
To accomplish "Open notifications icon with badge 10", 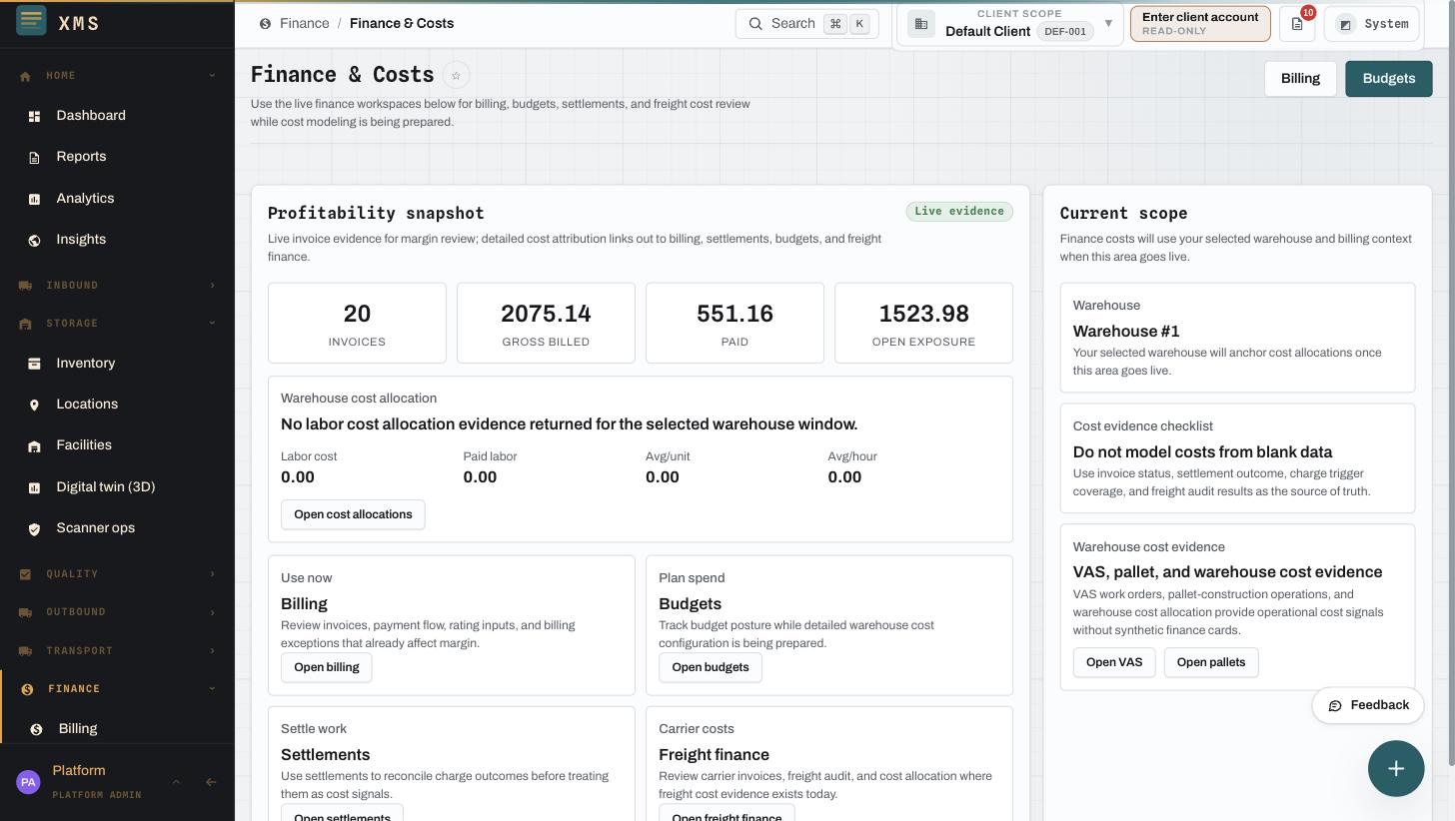I will [x=1297, y=24].
